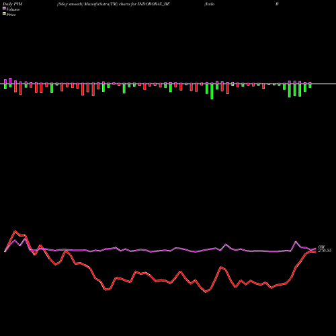The image size is (336, 336).
Task: Select the 'Volume' legend label
Action: [13, 9]
